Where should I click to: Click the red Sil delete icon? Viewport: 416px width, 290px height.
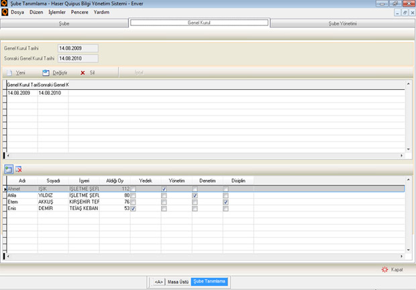(x=83, y=72)
